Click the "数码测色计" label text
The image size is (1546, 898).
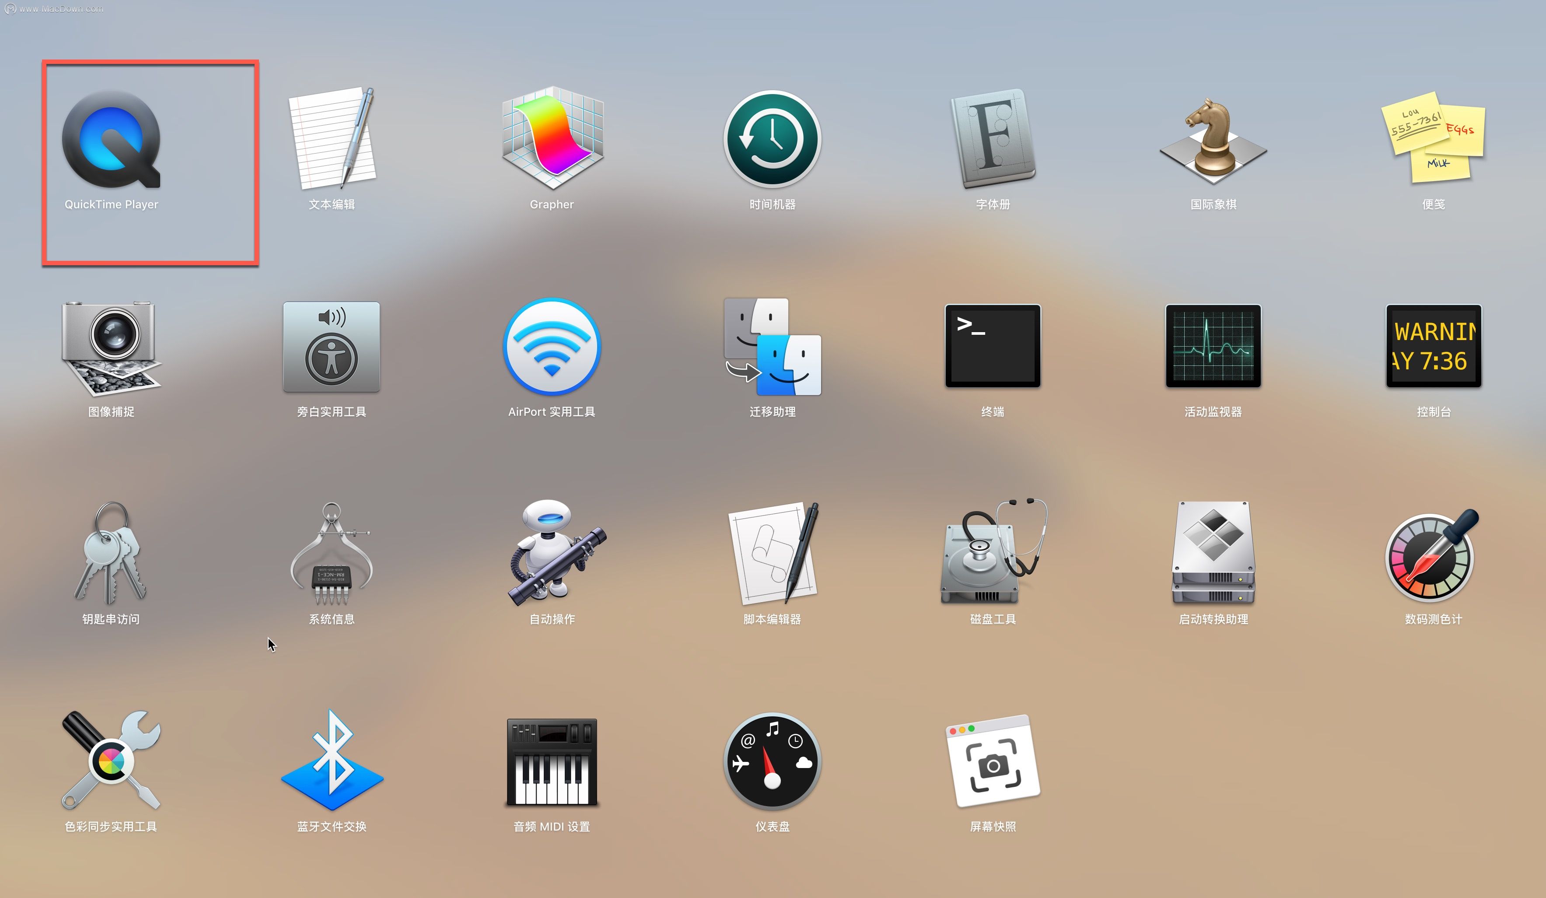click(1434, 619)
